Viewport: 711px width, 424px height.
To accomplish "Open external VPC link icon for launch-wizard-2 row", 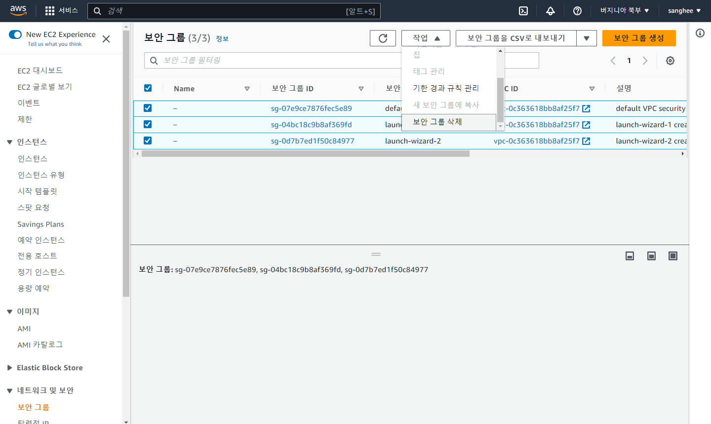I will [x=586, y=141].
